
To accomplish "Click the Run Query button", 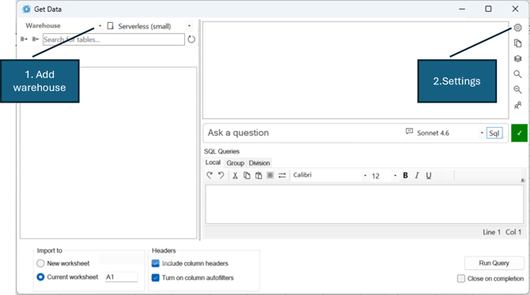I will click(494, 263).
